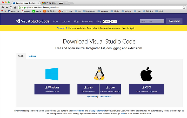Click the GitHub Star button

(x=106, y=21)
